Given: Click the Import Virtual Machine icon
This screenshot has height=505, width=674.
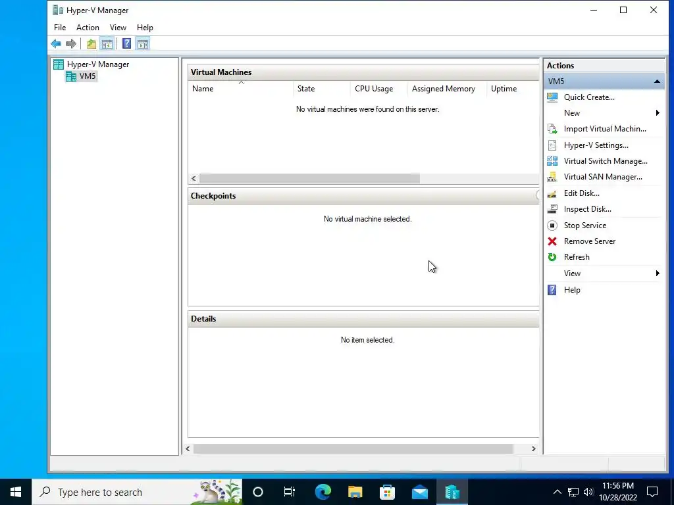Looking at the screenshot, I should pos(552,129).
